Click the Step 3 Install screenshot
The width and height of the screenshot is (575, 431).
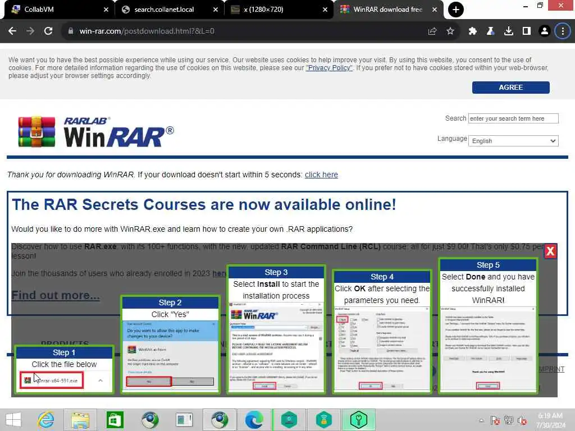pyautogui.click(x=276, y=347)
